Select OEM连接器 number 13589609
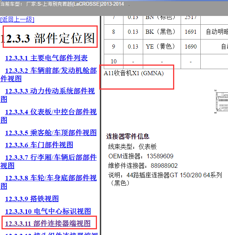The image size is (228, 235). tap(160, 156)
